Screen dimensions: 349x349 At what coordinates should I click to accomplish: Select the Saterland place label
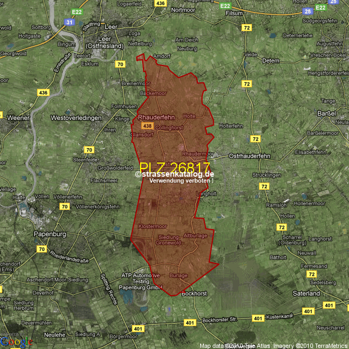[x=306, y=293]
